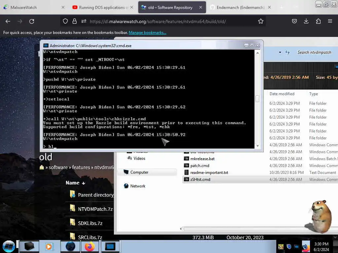
Task: Select Network in Explorer navigation pane
Action: pyautogui.click(x=138, y=186)
